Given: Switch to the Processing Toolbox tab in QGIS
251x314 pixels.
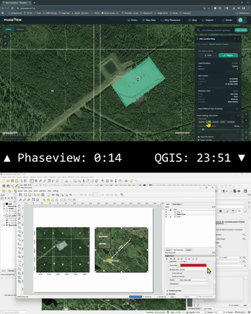Looking at the screenshot, I should [195, 308].
